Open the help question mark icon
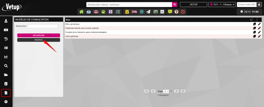264x107 pixels. tap(176, 12)
